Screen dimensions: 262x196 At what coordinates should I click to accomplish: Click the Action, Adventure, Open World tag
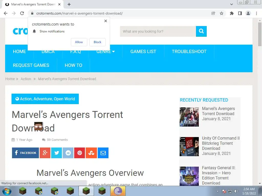pos(45,99)
